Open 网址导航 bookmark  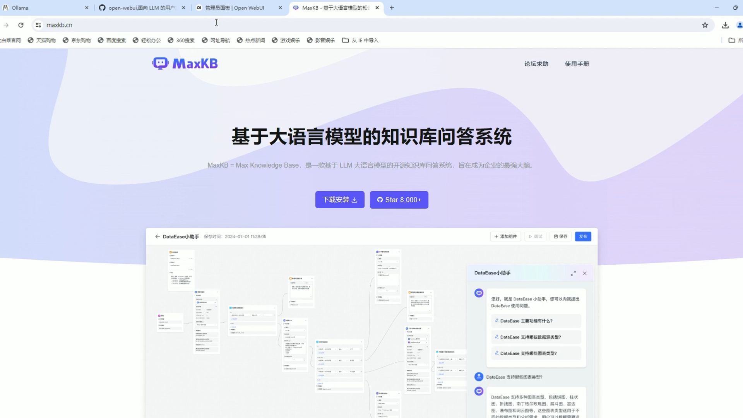216,40
